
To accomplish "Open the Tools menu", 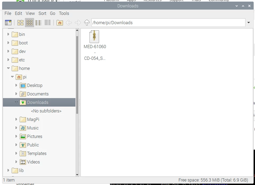I will pos(64,13).
